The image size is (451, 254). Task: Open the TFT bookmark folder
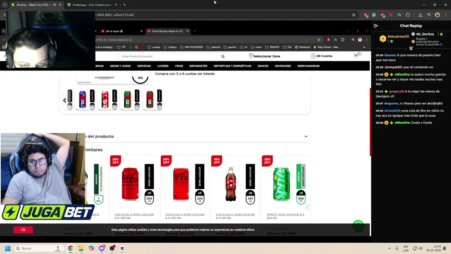tap(122, 47)
